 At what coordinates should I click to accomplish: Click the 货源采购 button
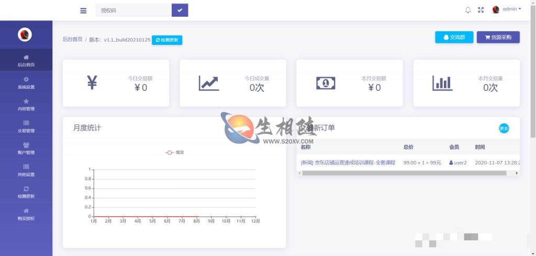coord(498,37)
